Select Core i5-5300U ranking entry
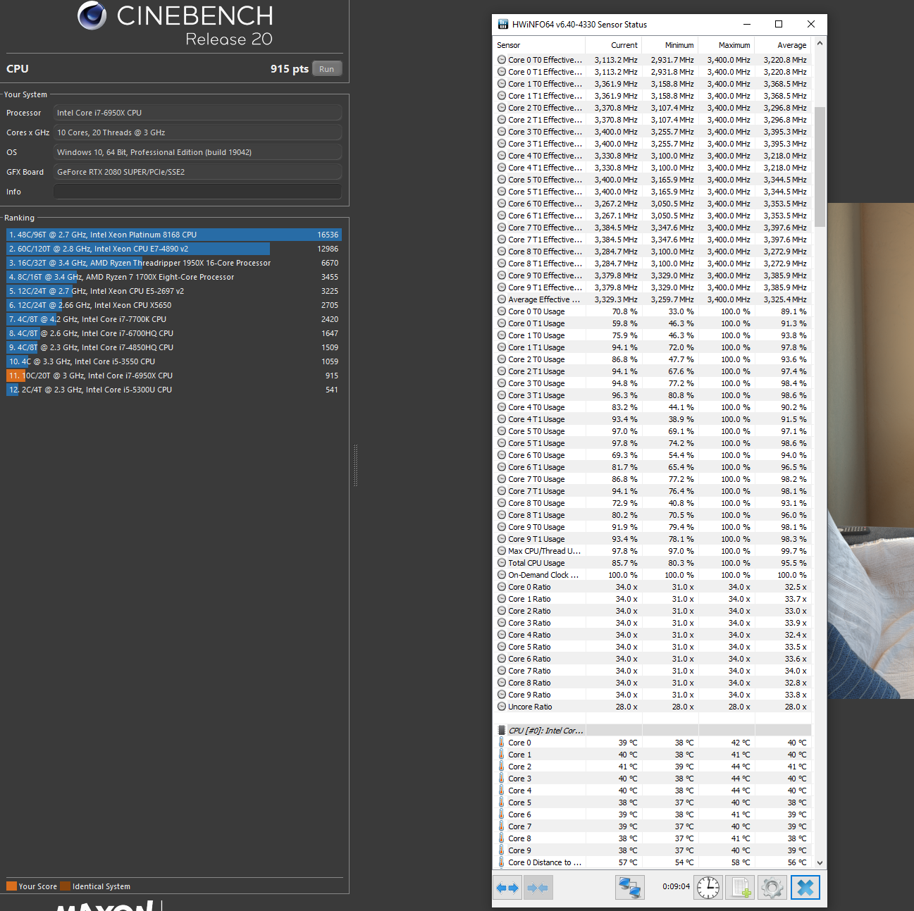 pos(174,390)
